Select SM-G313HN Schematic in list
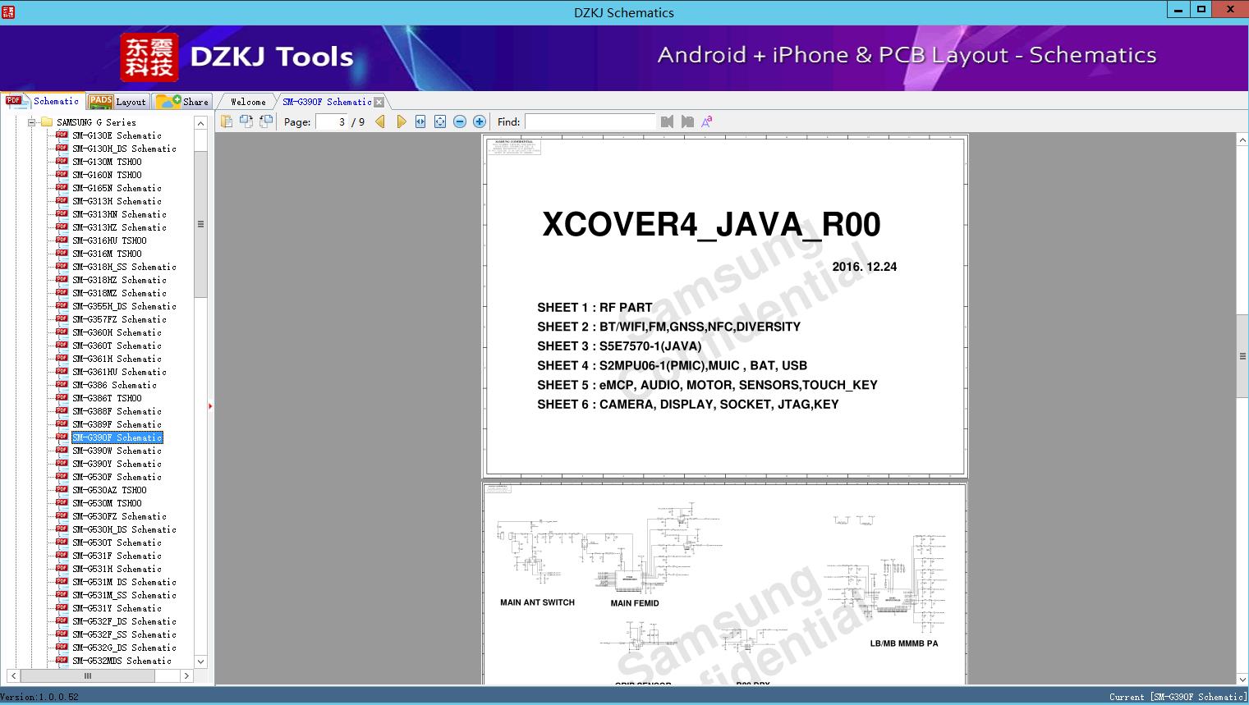Image resolution: width=1249 pixels, height=705 pixels. [119, 214]
